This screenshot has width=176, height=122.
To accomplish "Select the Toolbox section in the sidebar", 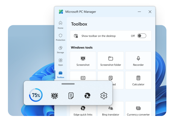I will click(60, 75).
